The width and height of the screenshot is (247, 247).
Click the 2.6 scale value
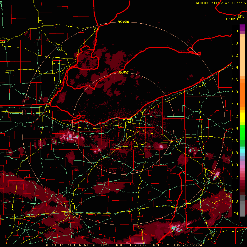tap(235, 141)
